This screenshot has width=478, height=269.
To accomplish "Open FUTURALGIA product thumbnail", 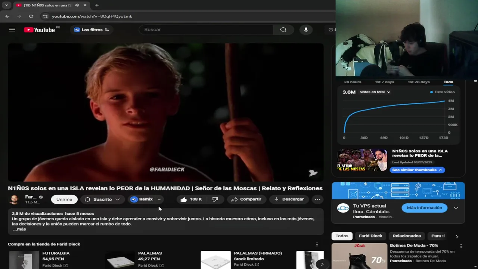I will [x=24, y=260].
